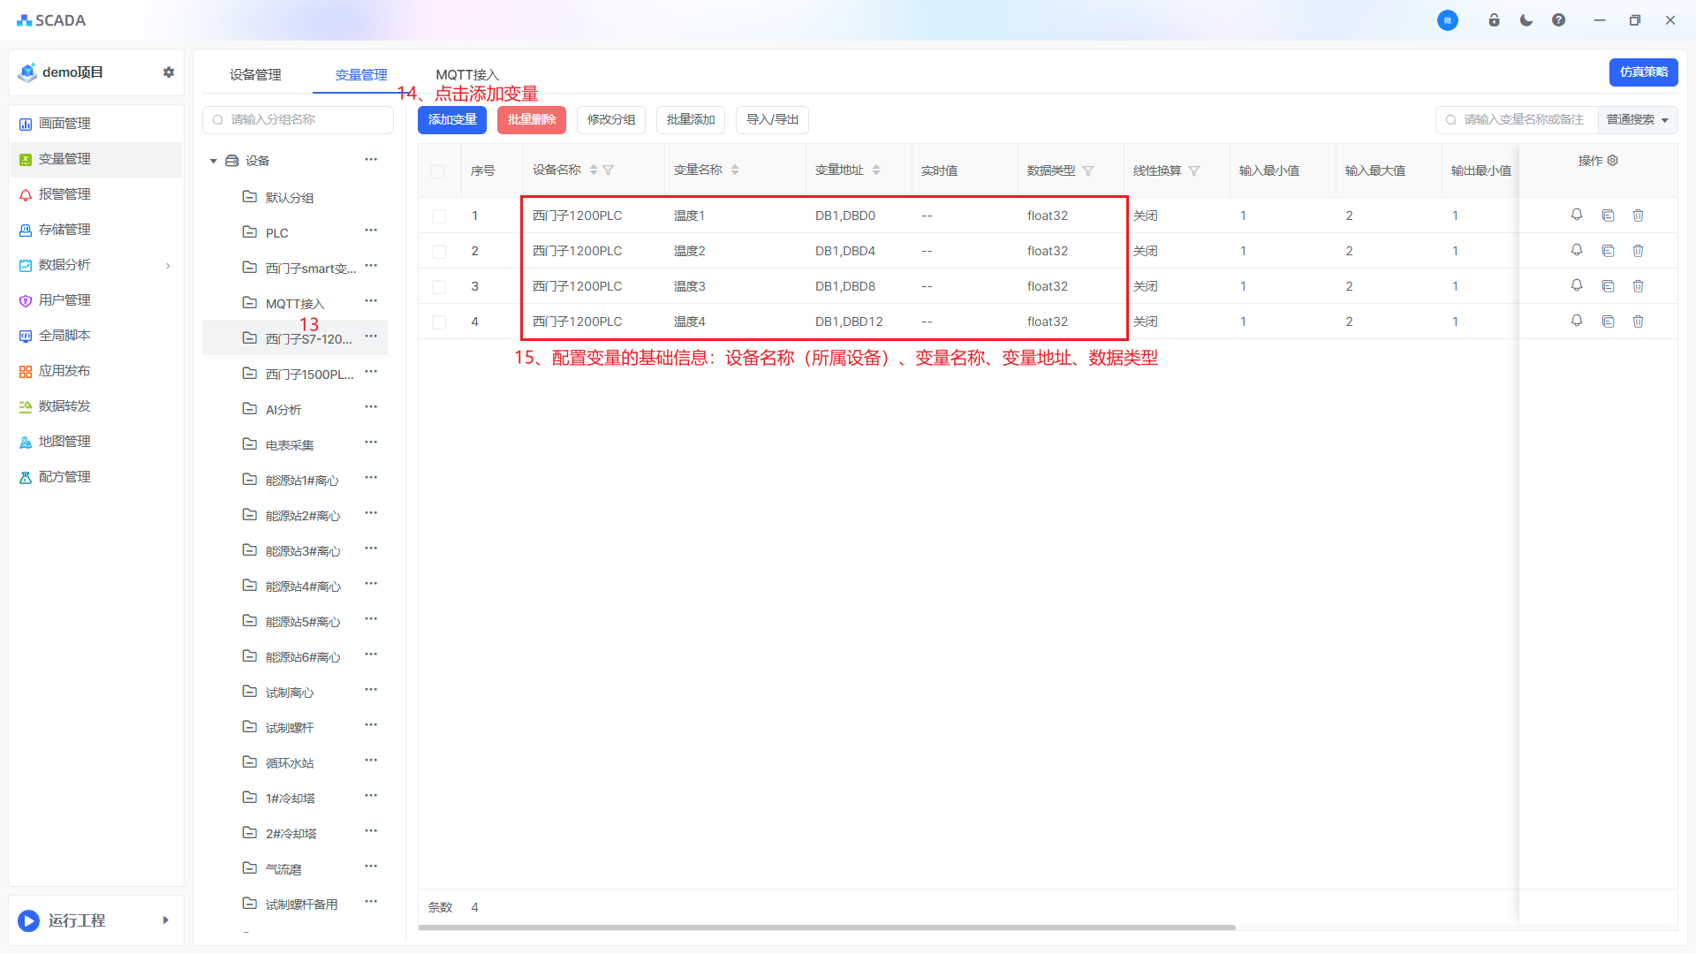The height and width of the screenshot is (954, 1696).
Task: Click copy icon for 温度2 row
Action: [x=1608, y=251]
